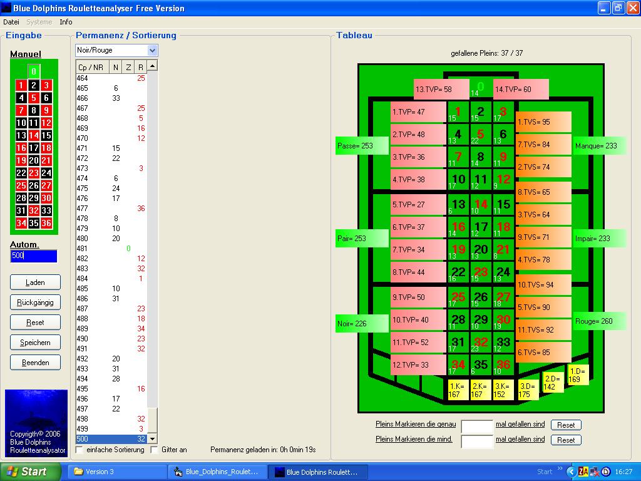Click red number 1 on the Manuel pad
Image resolution: width=641 pixels, height=481 pixels.
point(21,85)
